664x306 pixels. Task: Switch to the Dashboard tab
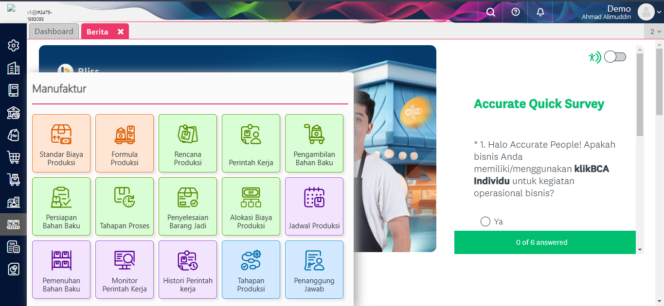point(54,32)
